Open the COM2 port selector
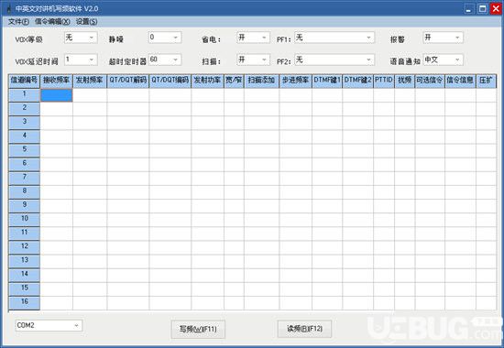Image resolution: width=504 pixels, height=348 pixels. (49, 325)
